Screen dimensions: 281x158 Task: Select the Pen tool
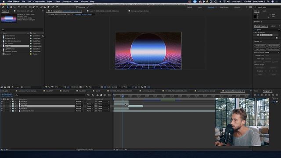[33, 7]
